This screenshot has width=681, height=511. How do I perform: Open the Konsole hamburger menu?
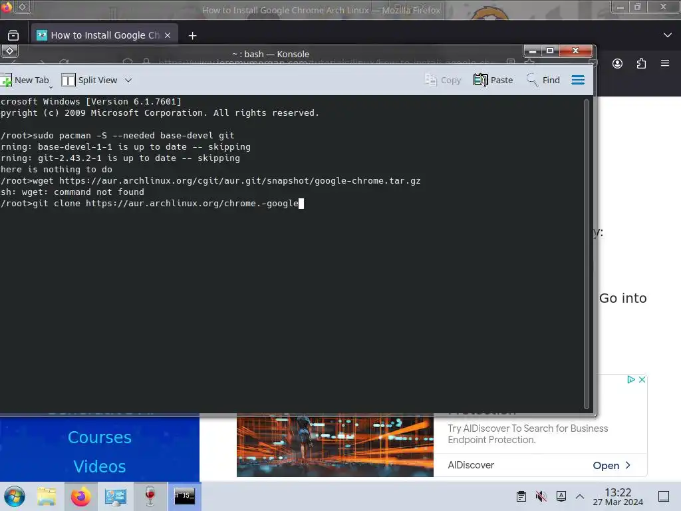pos(578,81)
